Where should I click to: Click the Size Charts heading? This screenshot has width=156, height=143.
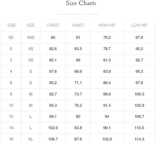81,3
